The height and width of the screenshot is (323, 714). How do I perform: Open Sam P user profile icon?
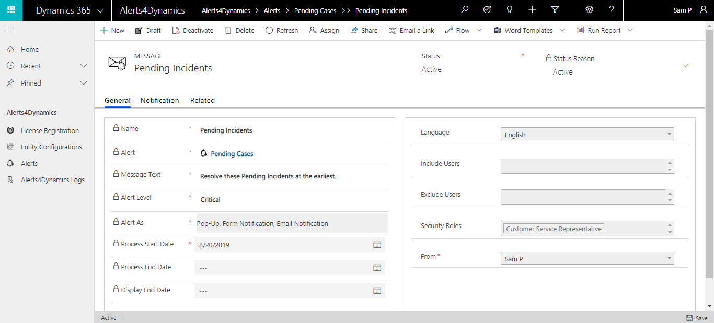click(704, 10)
